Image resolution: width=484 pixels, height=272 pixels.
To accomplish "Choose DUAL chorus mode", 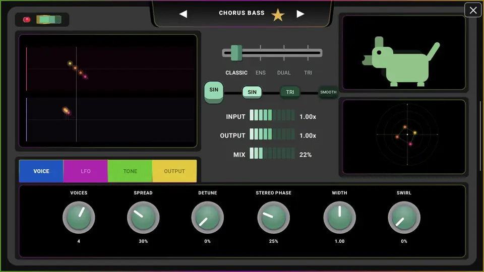I will (284, 73).
